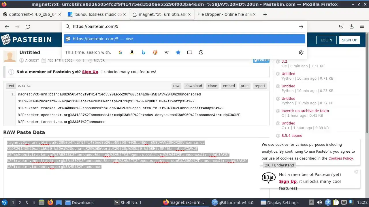Search this time with Wikipedia
369x207 pixels.
click(x=167, y=52)
